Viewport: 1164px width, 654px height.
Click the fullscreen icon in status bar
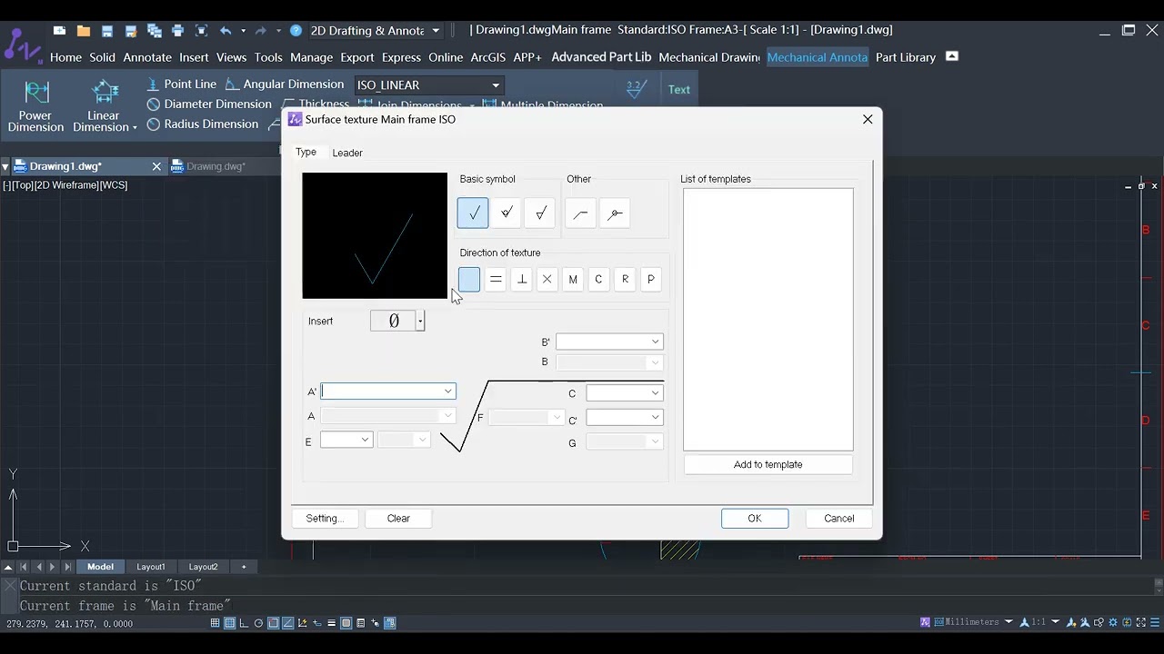(1139, 622)
